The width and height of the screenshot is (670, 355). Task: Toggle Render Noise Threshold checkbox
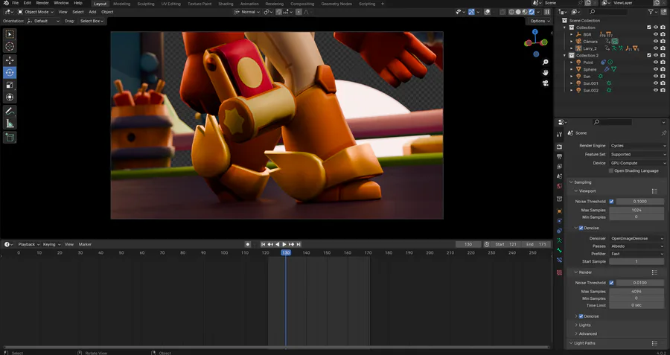(x=611, y=283)
